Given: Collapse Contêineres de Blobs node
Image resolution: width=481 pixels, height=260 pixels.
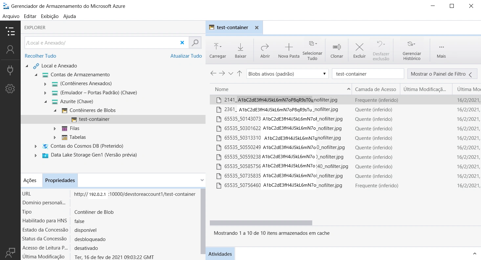Looking at the screenshot, I should click(x=55, y=111).
